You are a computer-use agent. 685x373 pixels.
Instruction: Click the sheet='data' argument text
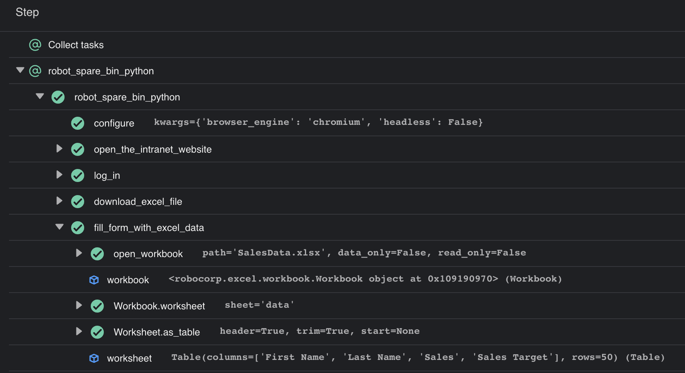point(260,305)
